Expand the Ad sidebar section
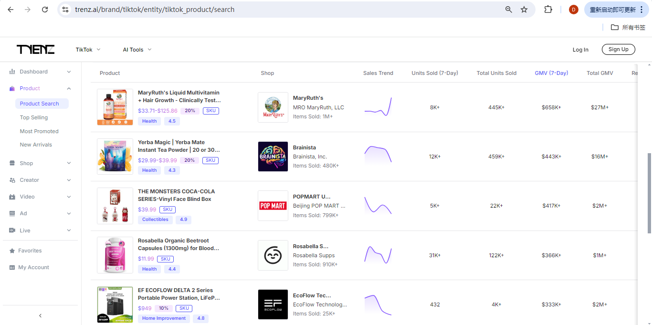Image resolution: width=652 pixels, height=325 pixels. pos(69,213)
